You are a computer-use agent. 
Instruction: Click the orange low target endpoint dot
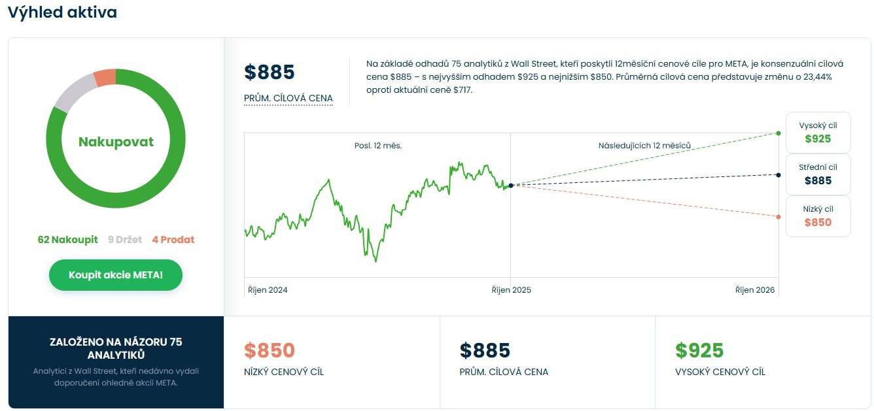[x=778, y=217]
